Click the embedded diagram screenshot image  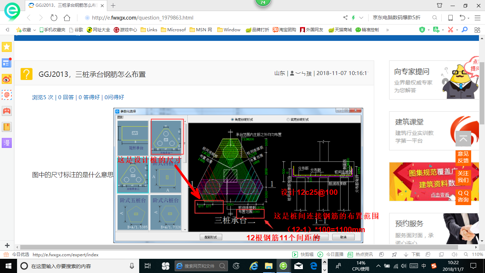(238, 175)
